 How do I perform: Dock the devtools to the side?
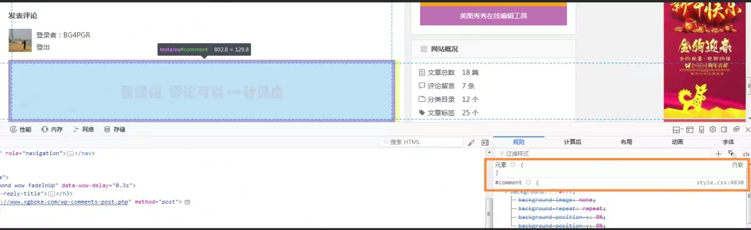pyautogui.click(x=724, y=129)
